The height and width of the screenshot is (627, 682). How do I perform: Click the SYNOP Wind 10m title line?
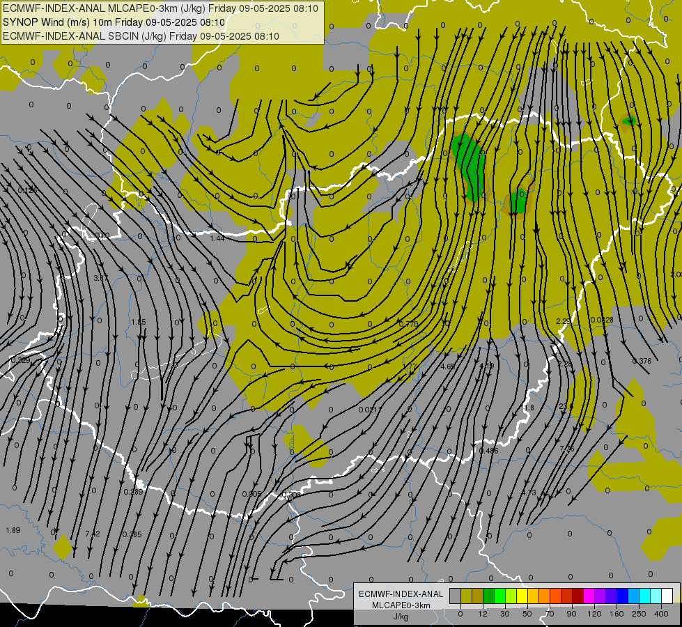[114, 22]
